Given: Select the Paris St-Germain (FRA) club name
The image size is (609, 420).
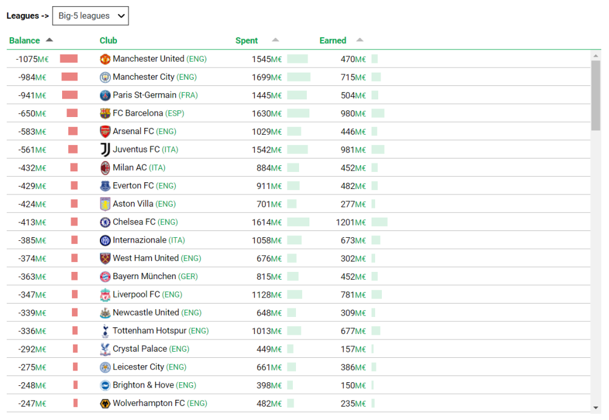Looking at the screenshot, I should [155, 95].
